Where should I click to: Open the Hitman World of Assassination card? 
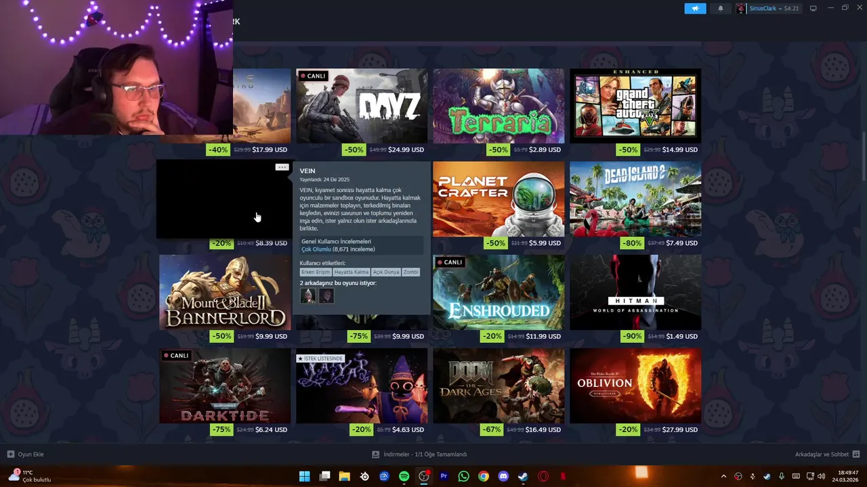click(635, 293)
